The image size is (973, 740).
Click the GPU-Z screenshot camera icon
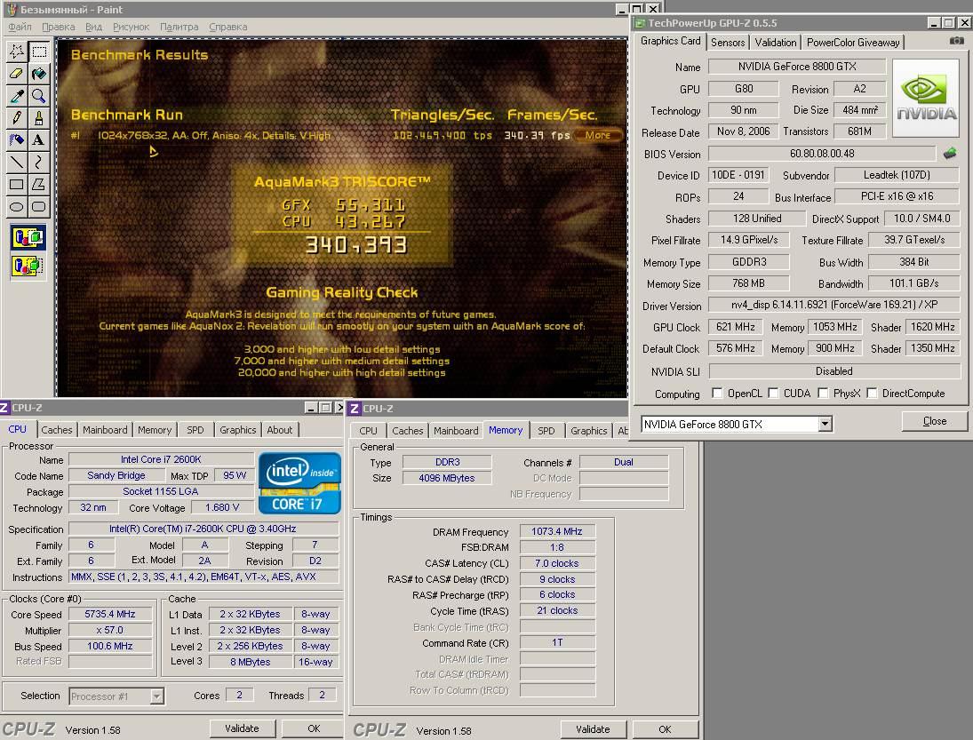click(x=956, y=41)
